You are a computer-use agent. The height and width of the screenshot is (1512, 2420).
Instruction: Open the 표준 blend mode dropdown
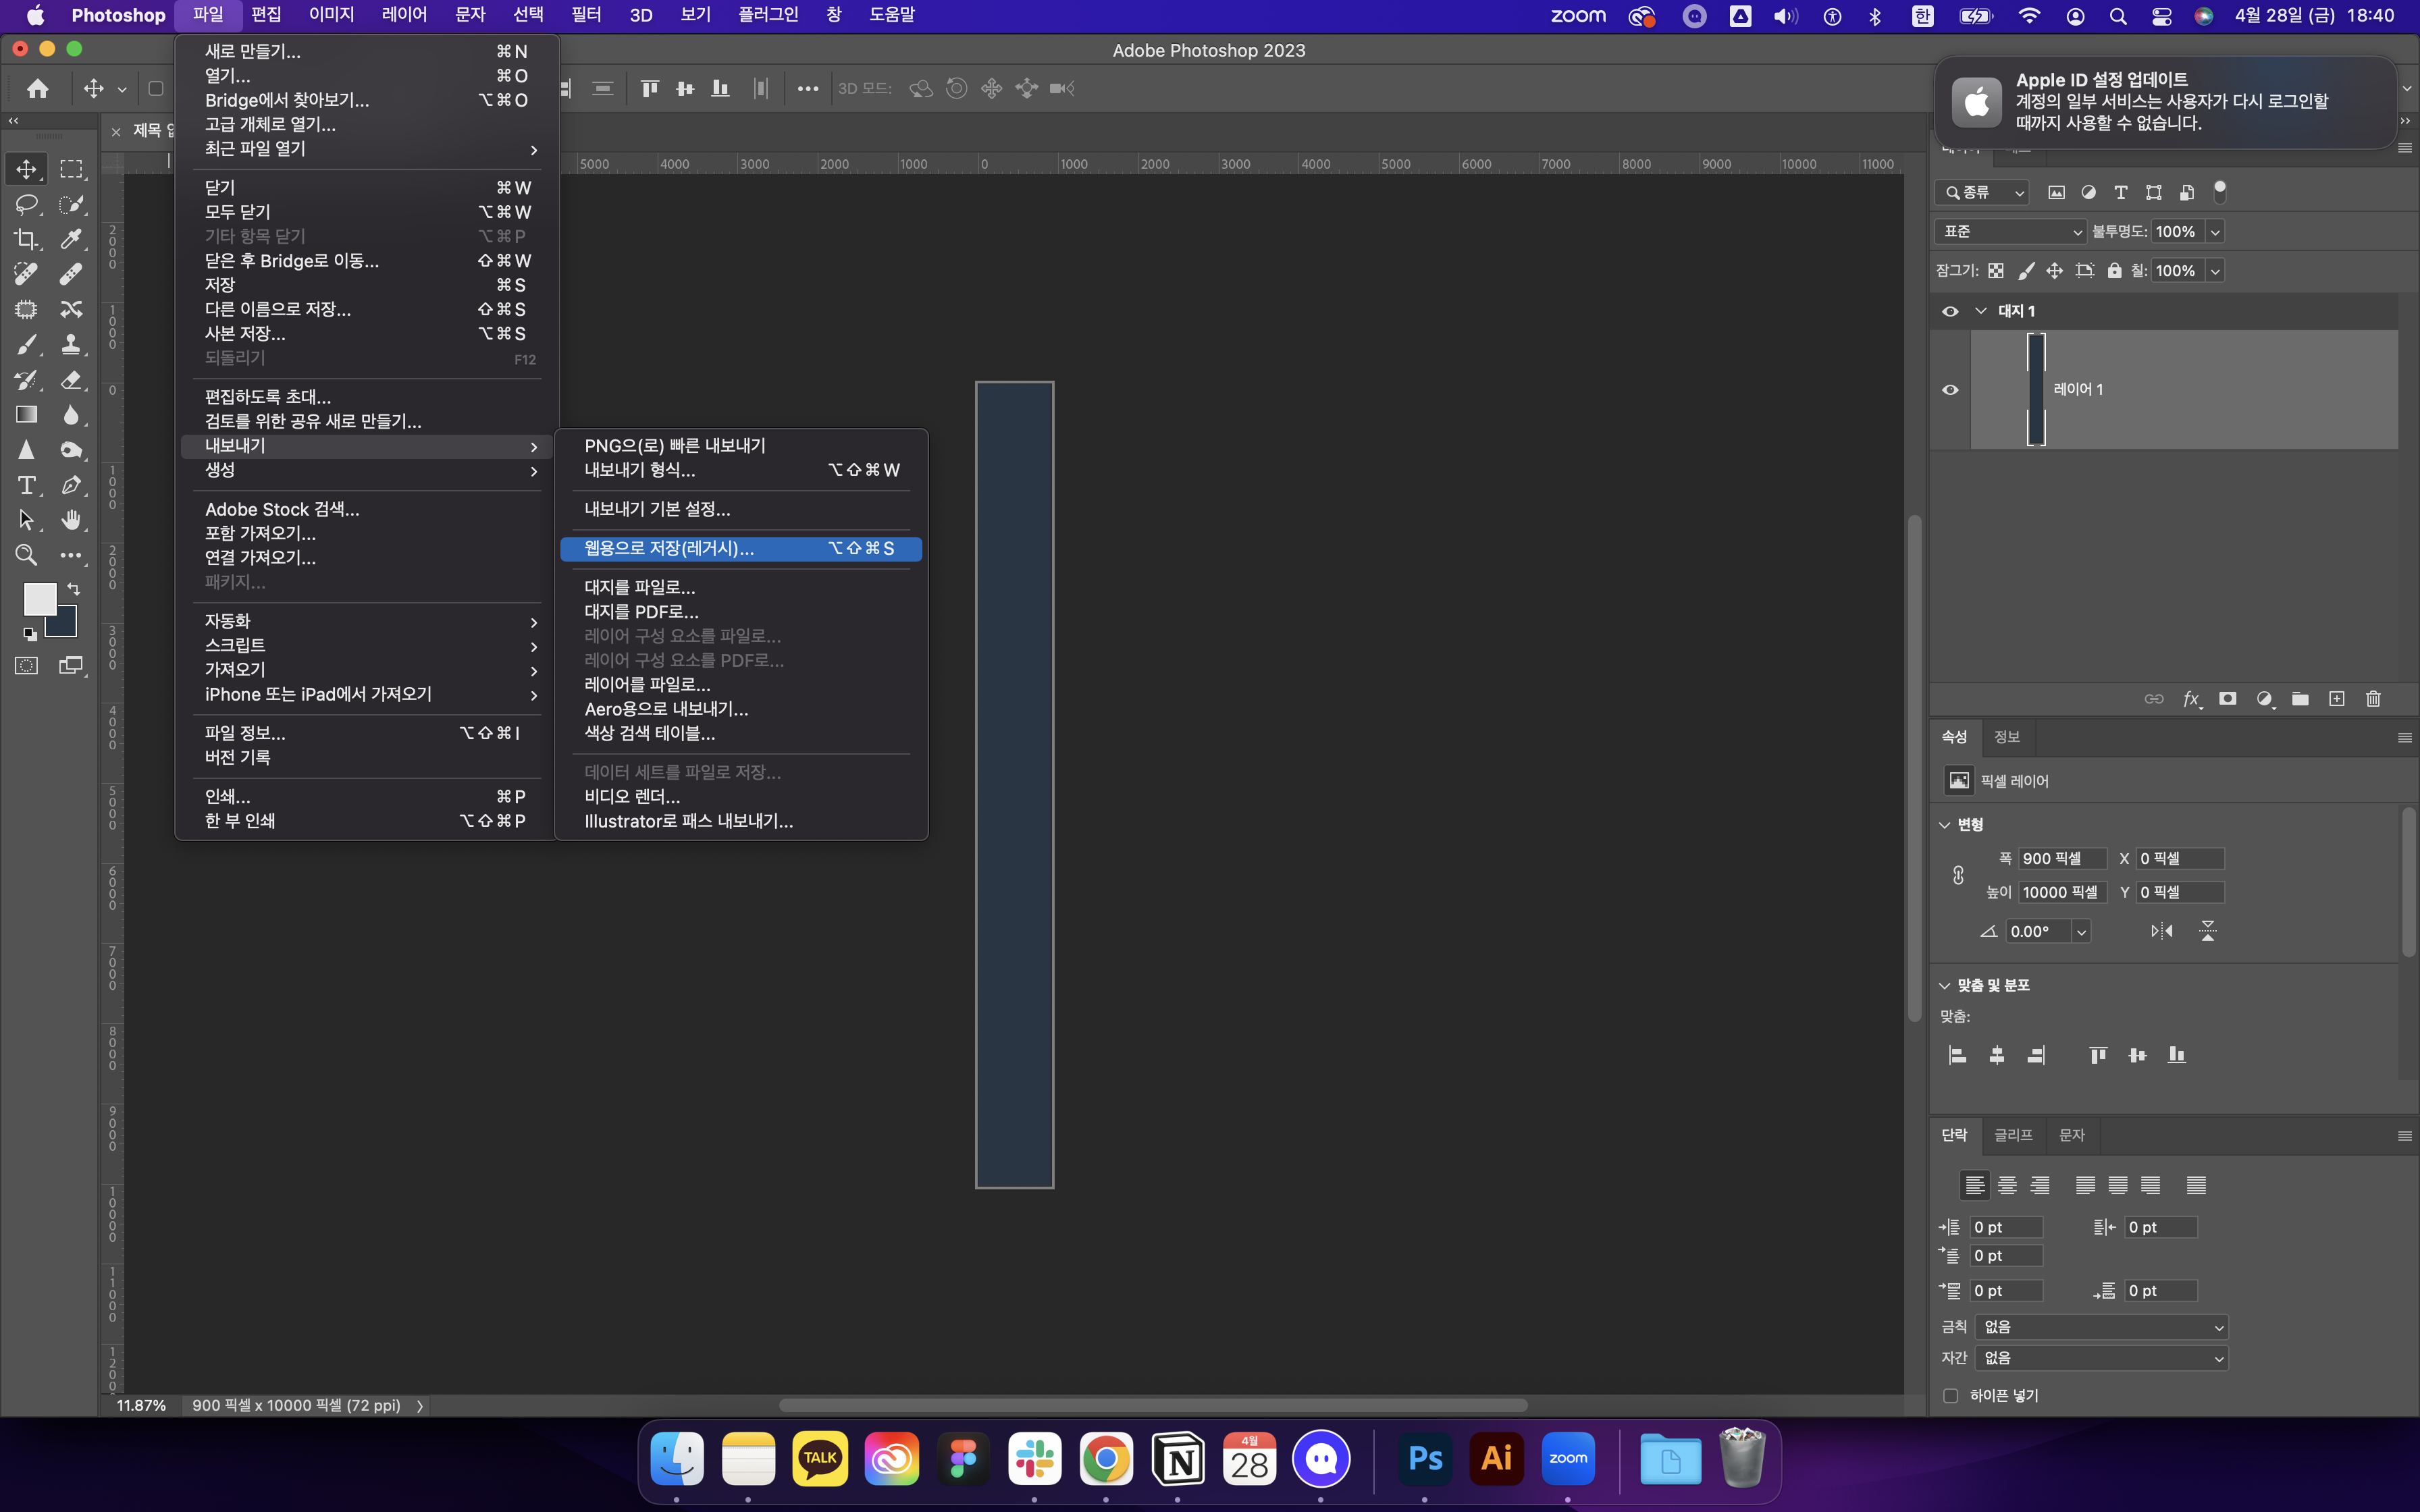pyautogui.click(x=2010, y=232)
